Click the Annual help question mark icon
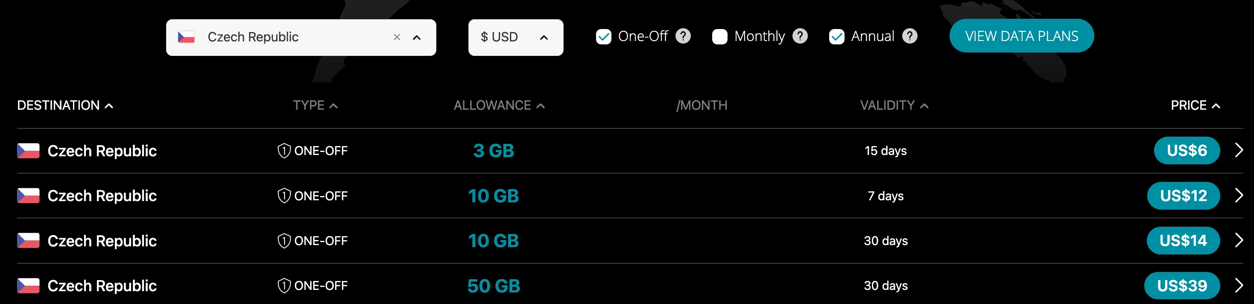 tap(909, 36)
